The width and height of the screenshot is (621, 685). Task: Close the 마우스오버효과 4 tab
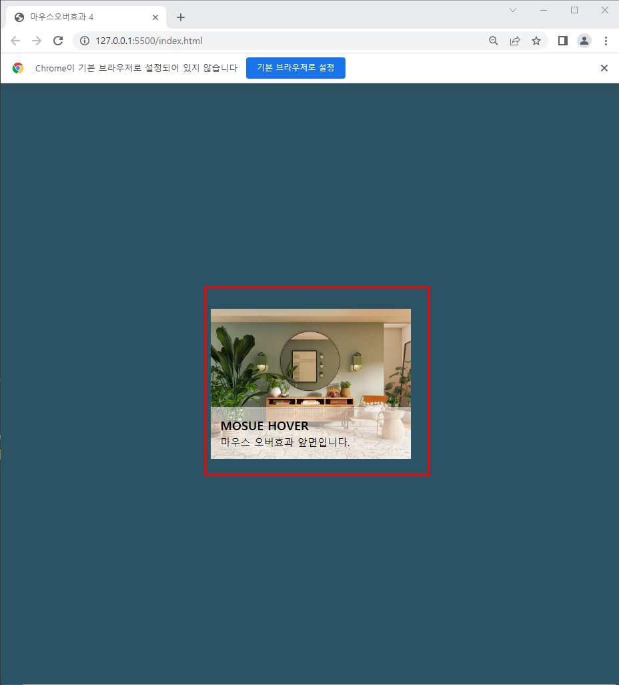(x=155, y=17)
